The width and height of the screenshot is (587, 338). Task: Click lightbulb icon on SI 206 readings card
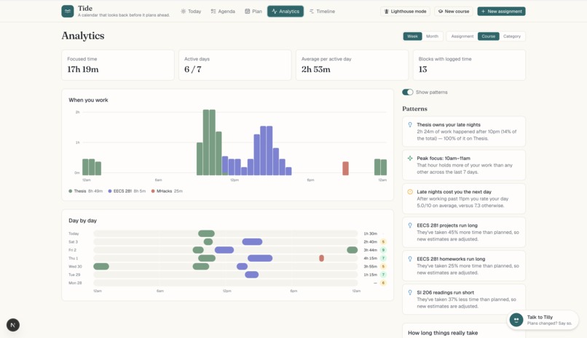coord(410,292)
